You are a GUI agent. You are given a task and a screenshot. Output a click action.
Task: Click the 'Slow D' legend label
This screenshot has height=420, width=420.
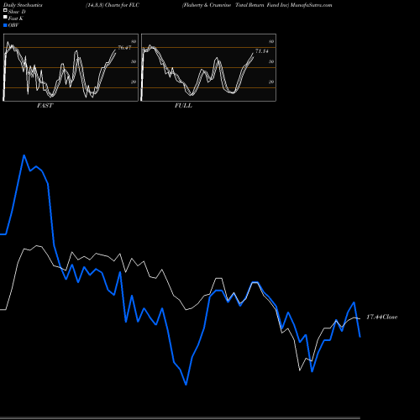click(x=17, y=12)
